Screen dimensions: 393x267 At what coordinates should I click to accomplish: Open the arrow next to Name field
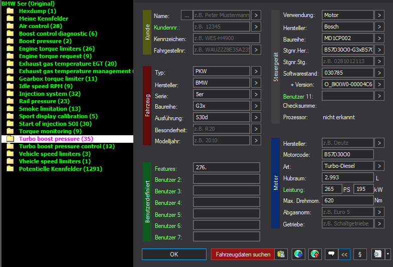coord(256,15)
